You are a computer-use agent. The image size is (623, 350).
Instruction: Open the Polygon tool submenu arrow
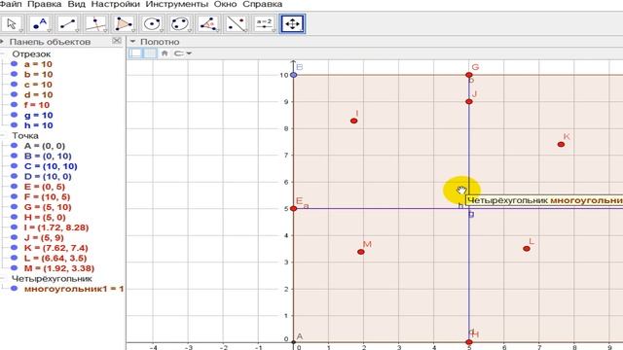[132, 30]
